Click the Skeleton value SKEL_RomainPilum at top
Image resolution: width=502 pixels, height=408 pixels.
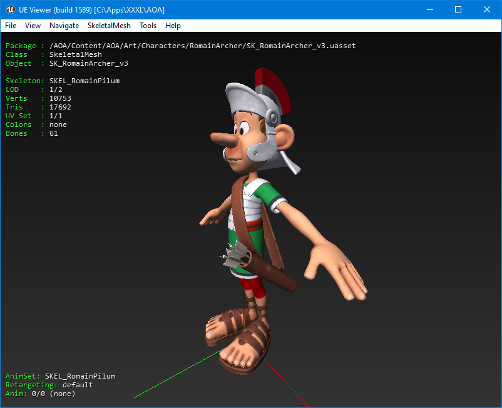[85, 81]
